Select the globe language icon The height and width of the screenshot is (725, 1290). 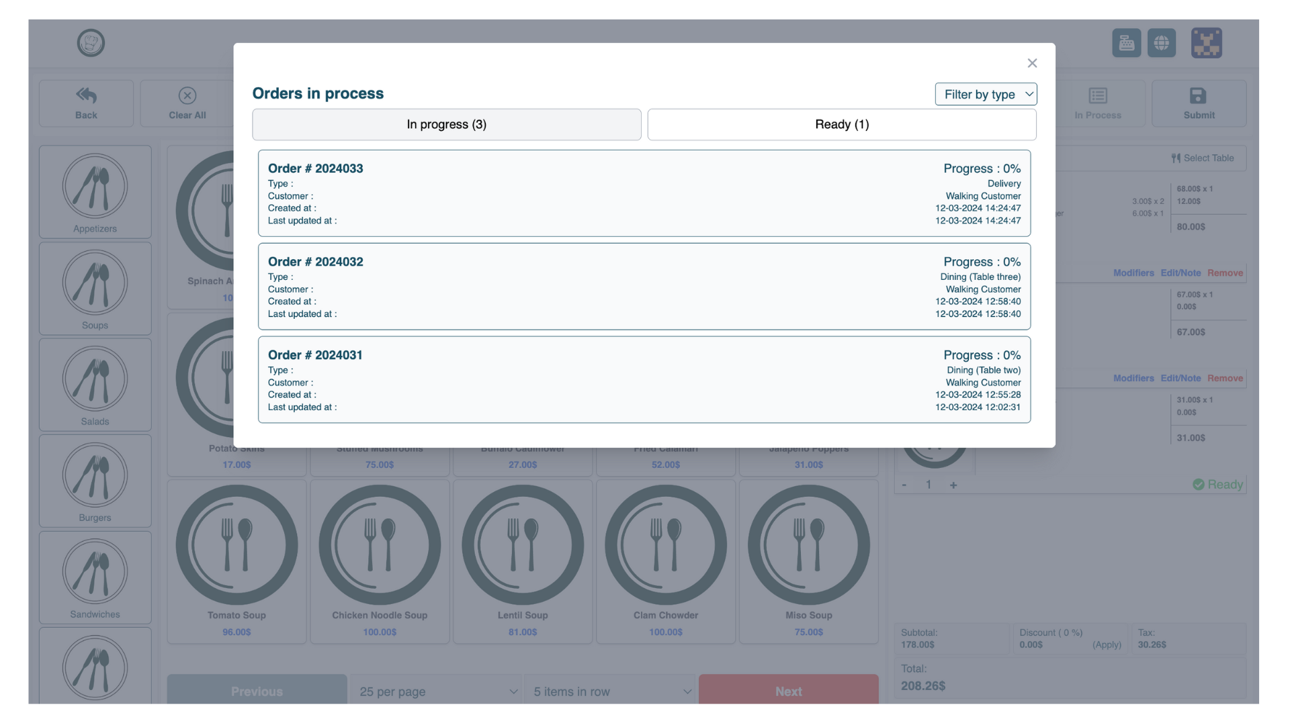coord(1162,42)
